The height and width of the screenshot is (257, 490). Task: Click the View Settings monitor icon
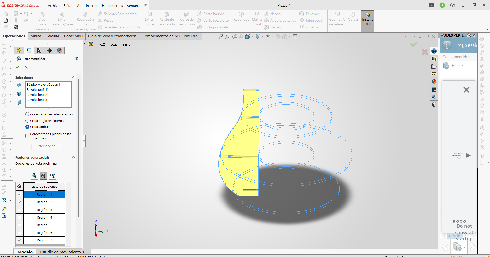(295, 36)
